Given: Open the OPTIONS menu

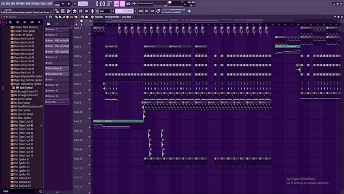Looking at the screenshot, I should pyautogui.click(x=35, y=4).
